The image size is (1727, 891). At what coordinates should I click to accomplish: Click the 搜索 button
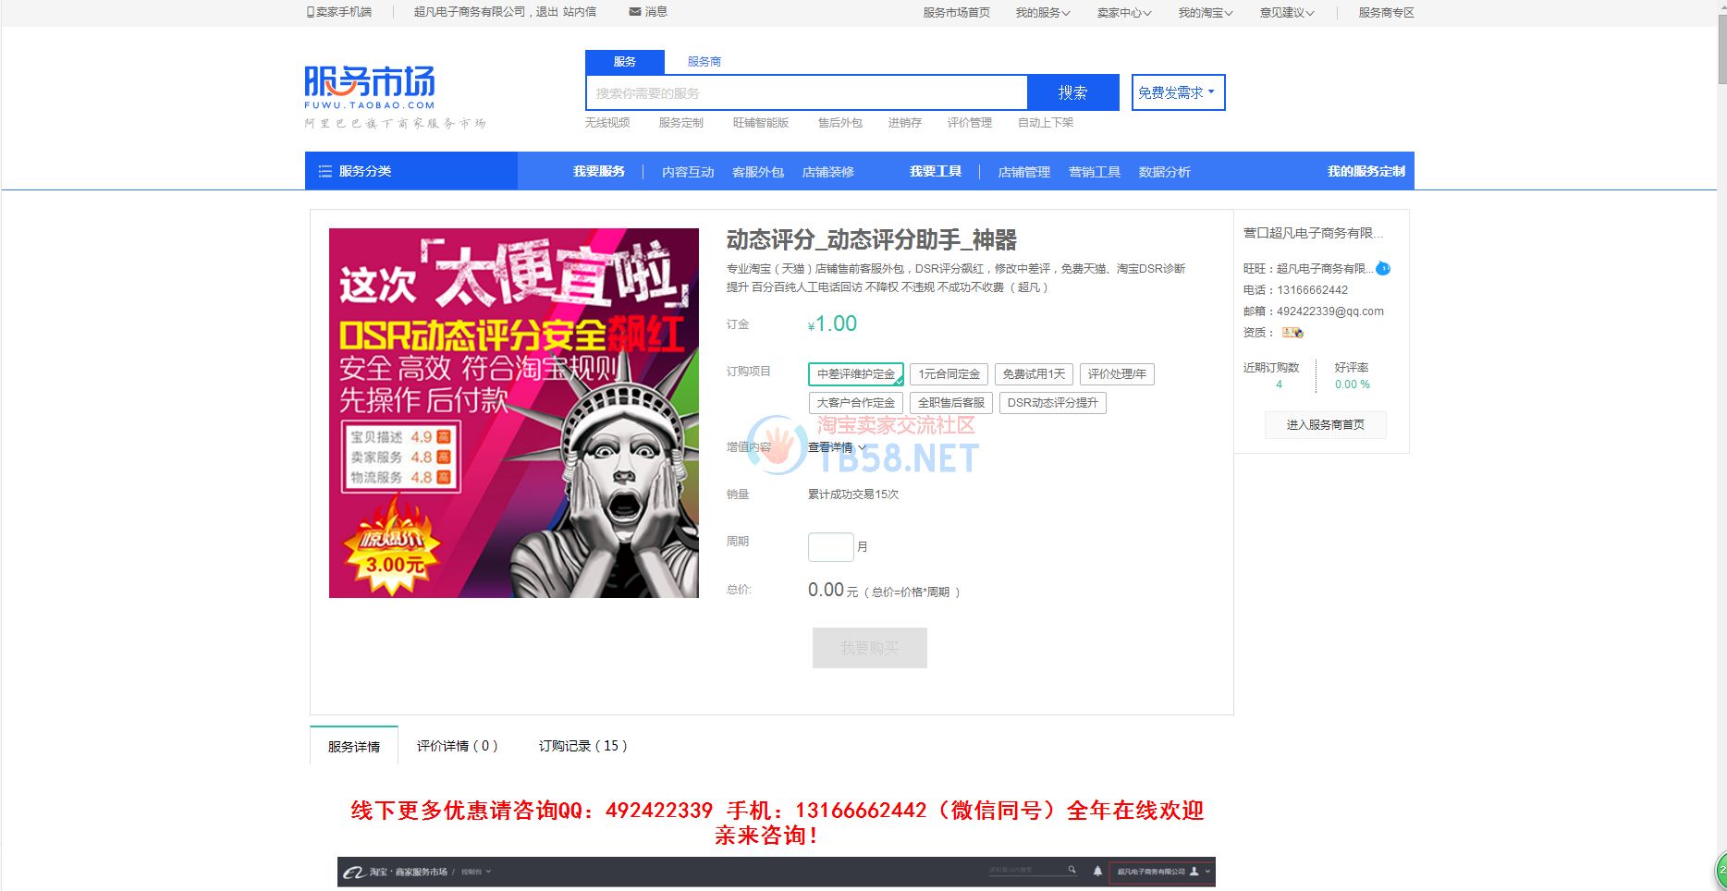point(1072,92)
